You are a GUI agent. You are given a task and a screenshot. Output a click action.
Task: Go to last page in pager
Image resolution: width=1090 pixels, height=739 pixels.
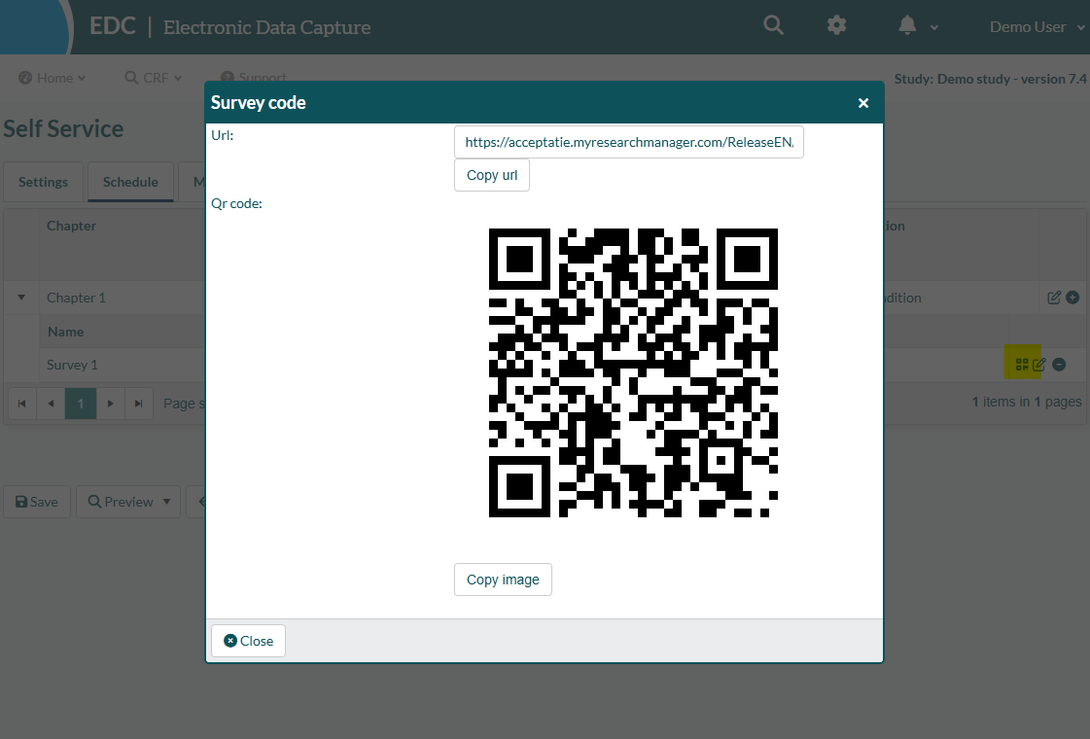(139, 404)
